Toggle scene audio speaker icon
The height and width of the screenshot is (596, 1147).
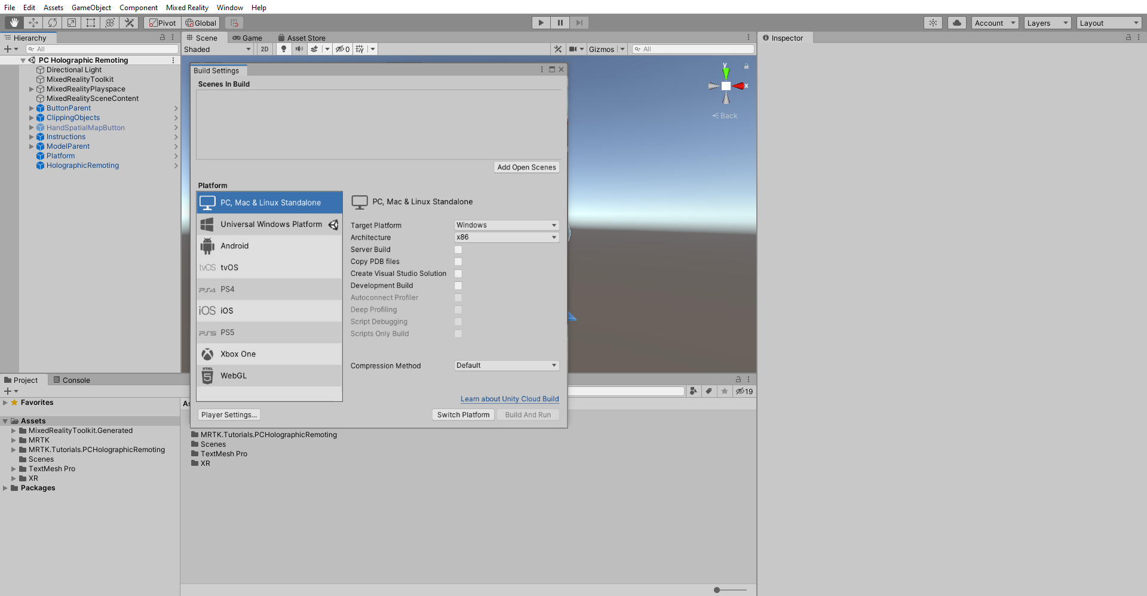coord(299,49)
